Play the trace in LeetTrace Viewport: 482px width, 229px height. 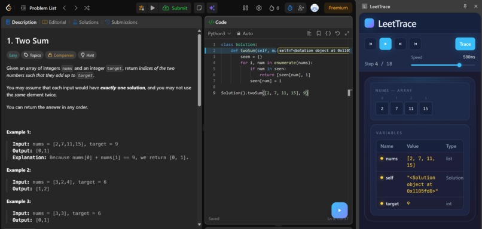coord(386,44)
